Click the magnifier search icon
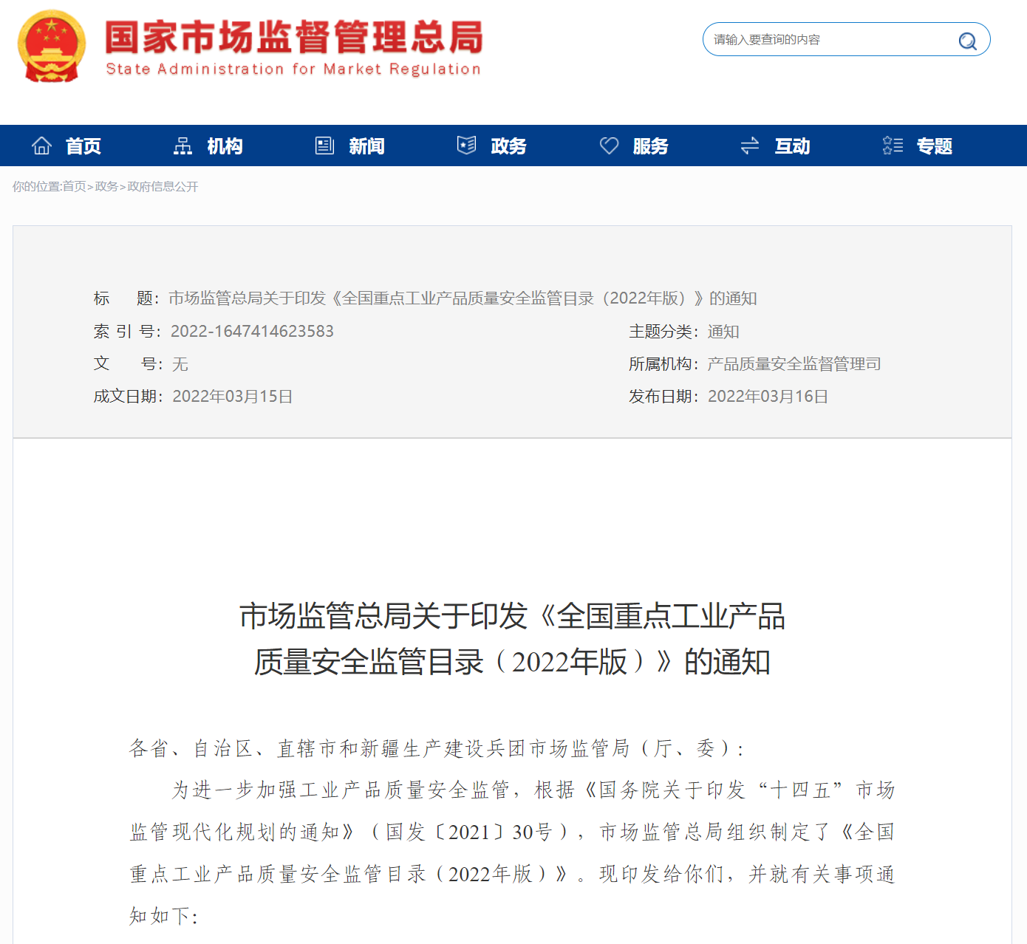 click(x=967, y=41)
